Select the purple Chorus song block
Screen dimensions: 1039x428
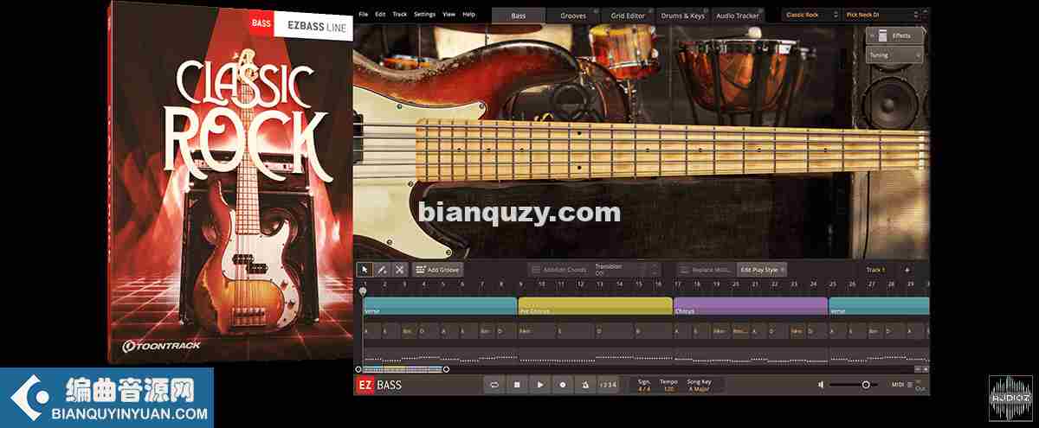tap(750, 306)
